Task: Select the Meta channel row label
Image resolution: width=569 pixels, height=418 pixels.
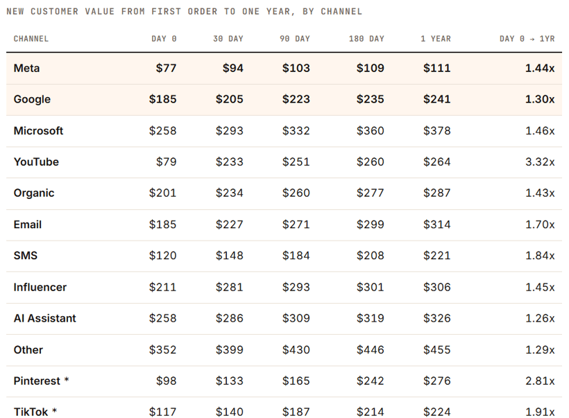Action: 26,68
